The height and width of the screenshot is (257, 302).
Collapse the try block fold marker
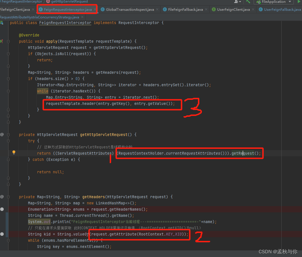coord(8,141)
